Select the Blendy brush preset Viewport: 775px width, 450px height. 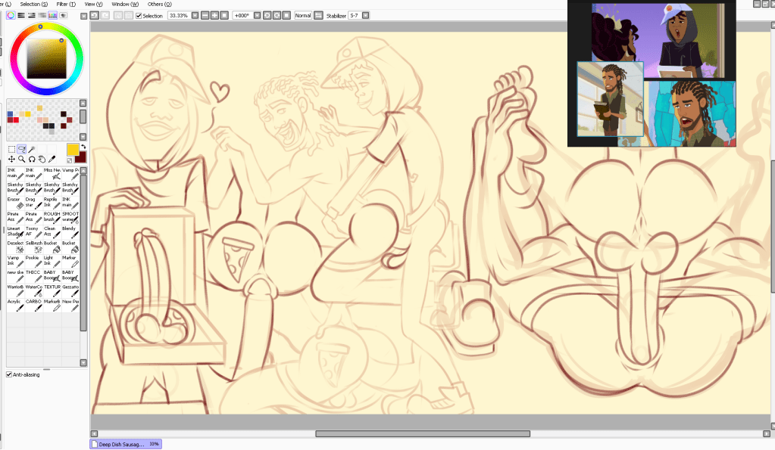pos(69,231)
